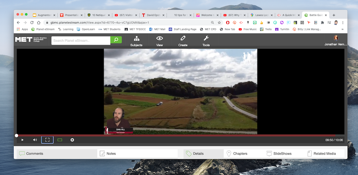The height and width of the screenshot is (175, 358).
Task: Bookmark this page with the star icon
Action: 219,22
